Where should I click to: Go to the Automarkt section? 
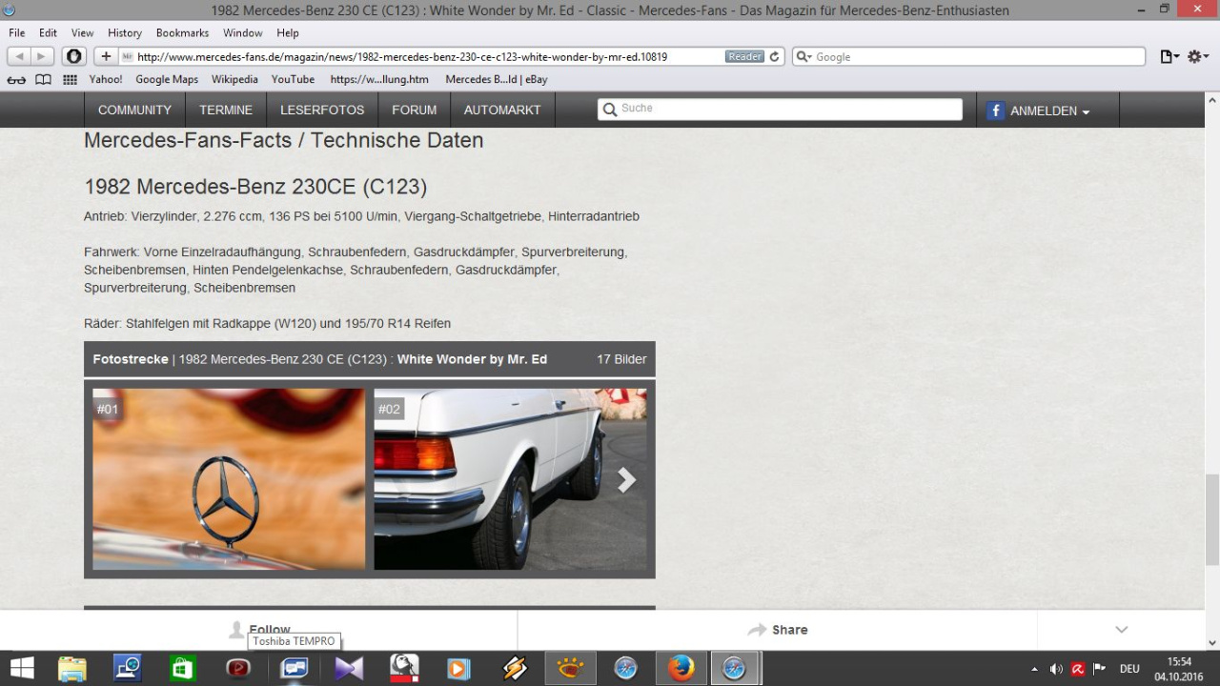click(x=502, y=111)
